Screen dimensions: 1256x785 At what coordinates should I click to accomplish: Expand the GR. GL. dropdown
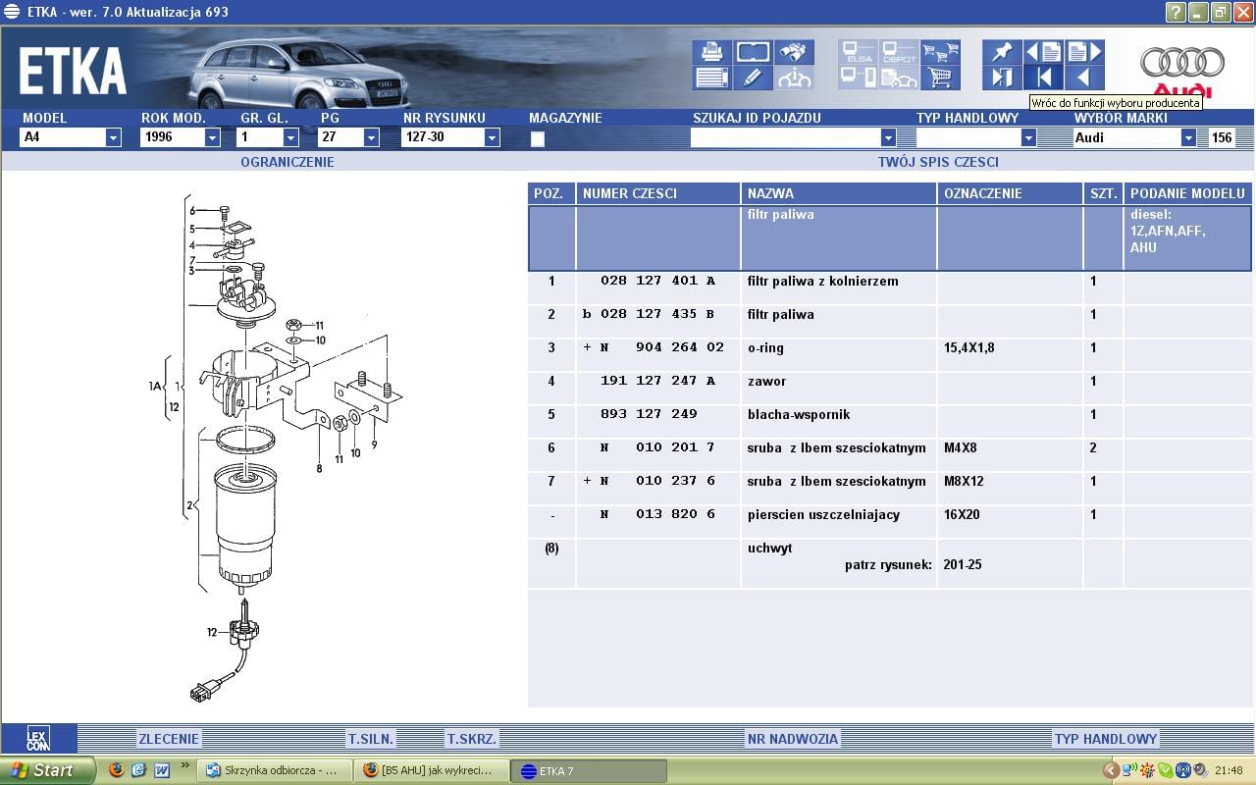[x=290, y=137]
